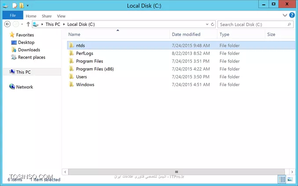Switch to the Home ribbon tab
298x186 pixels.
coord(31,16)
